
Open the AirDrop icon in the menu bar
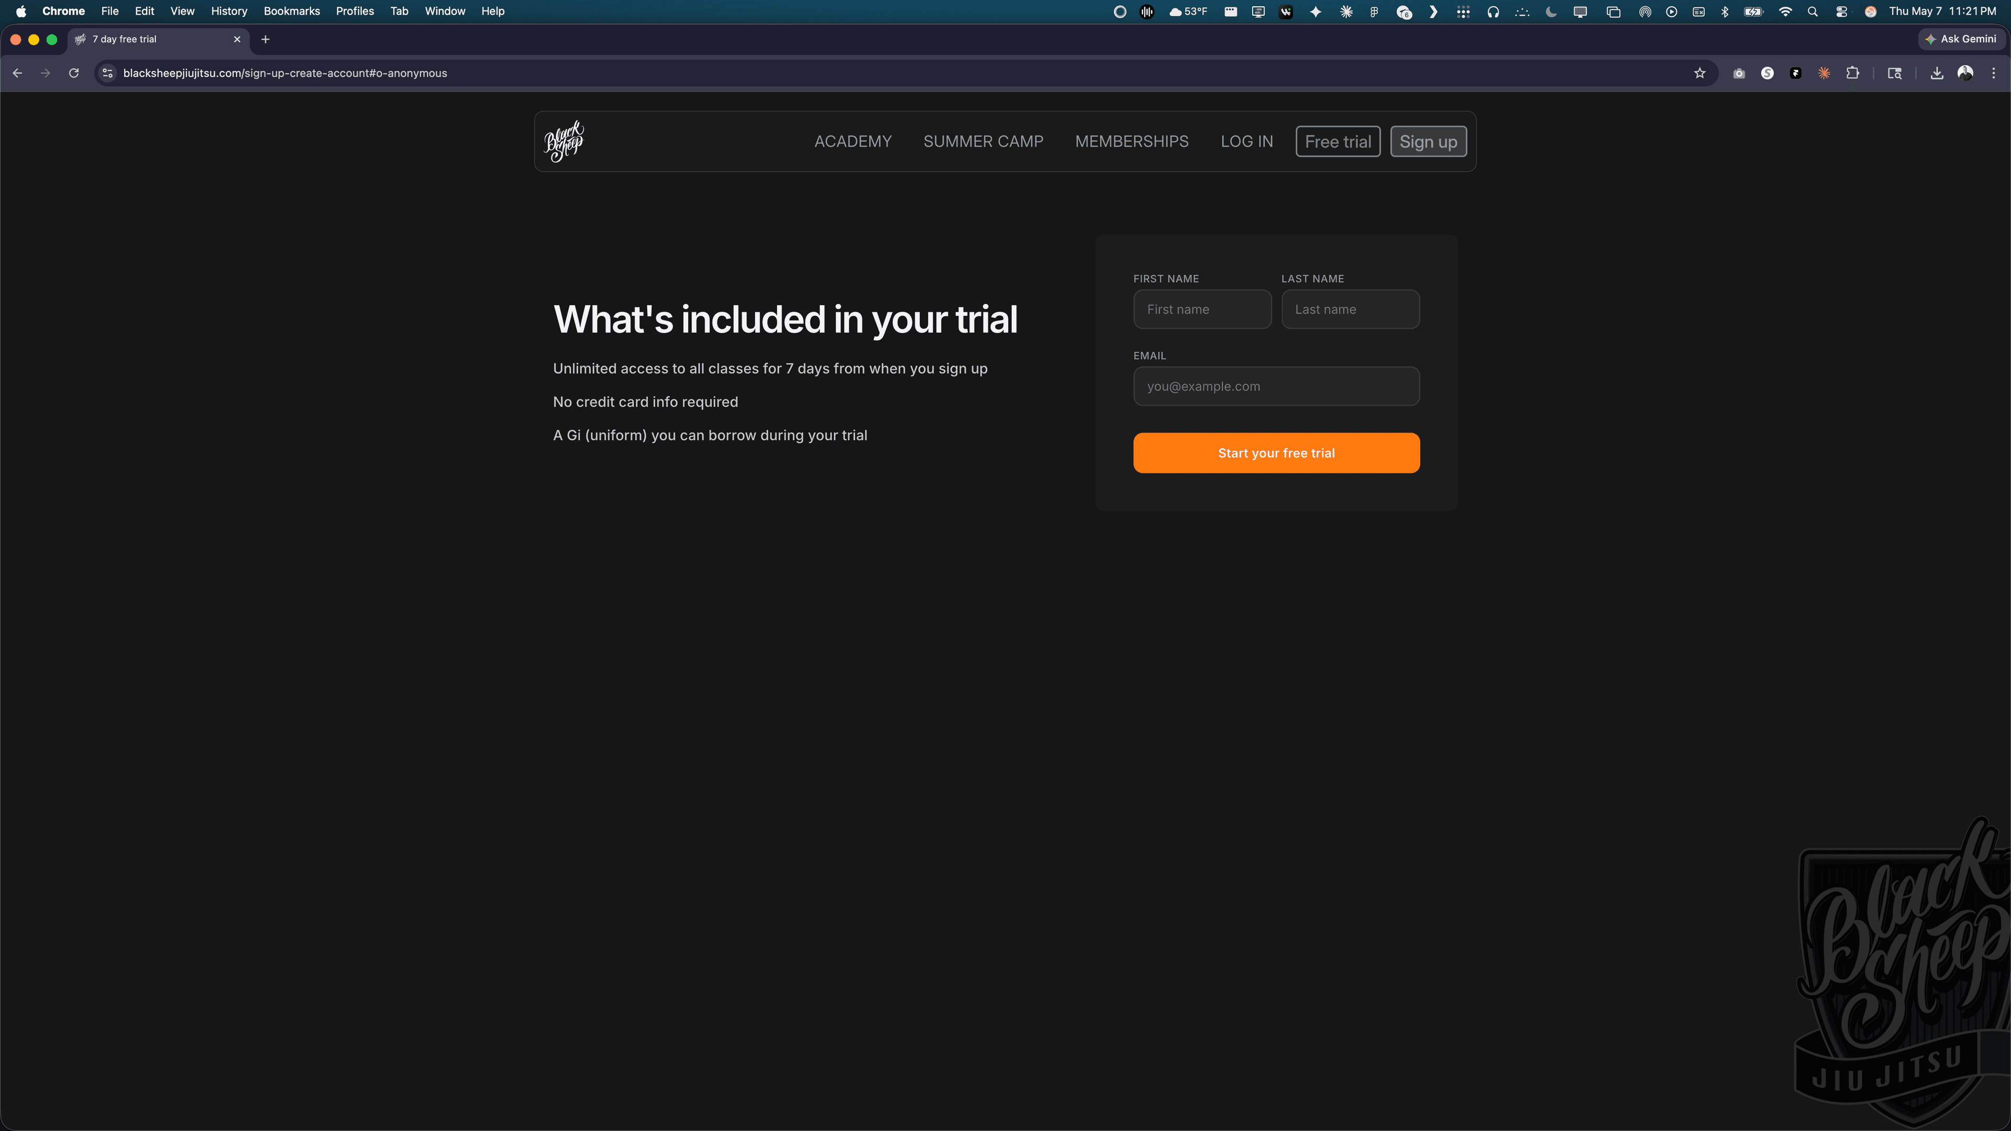[x=1645, y=12]
